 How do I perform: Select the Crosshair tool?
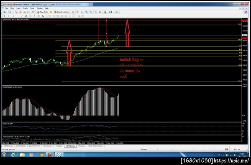(x=8, y=16)
